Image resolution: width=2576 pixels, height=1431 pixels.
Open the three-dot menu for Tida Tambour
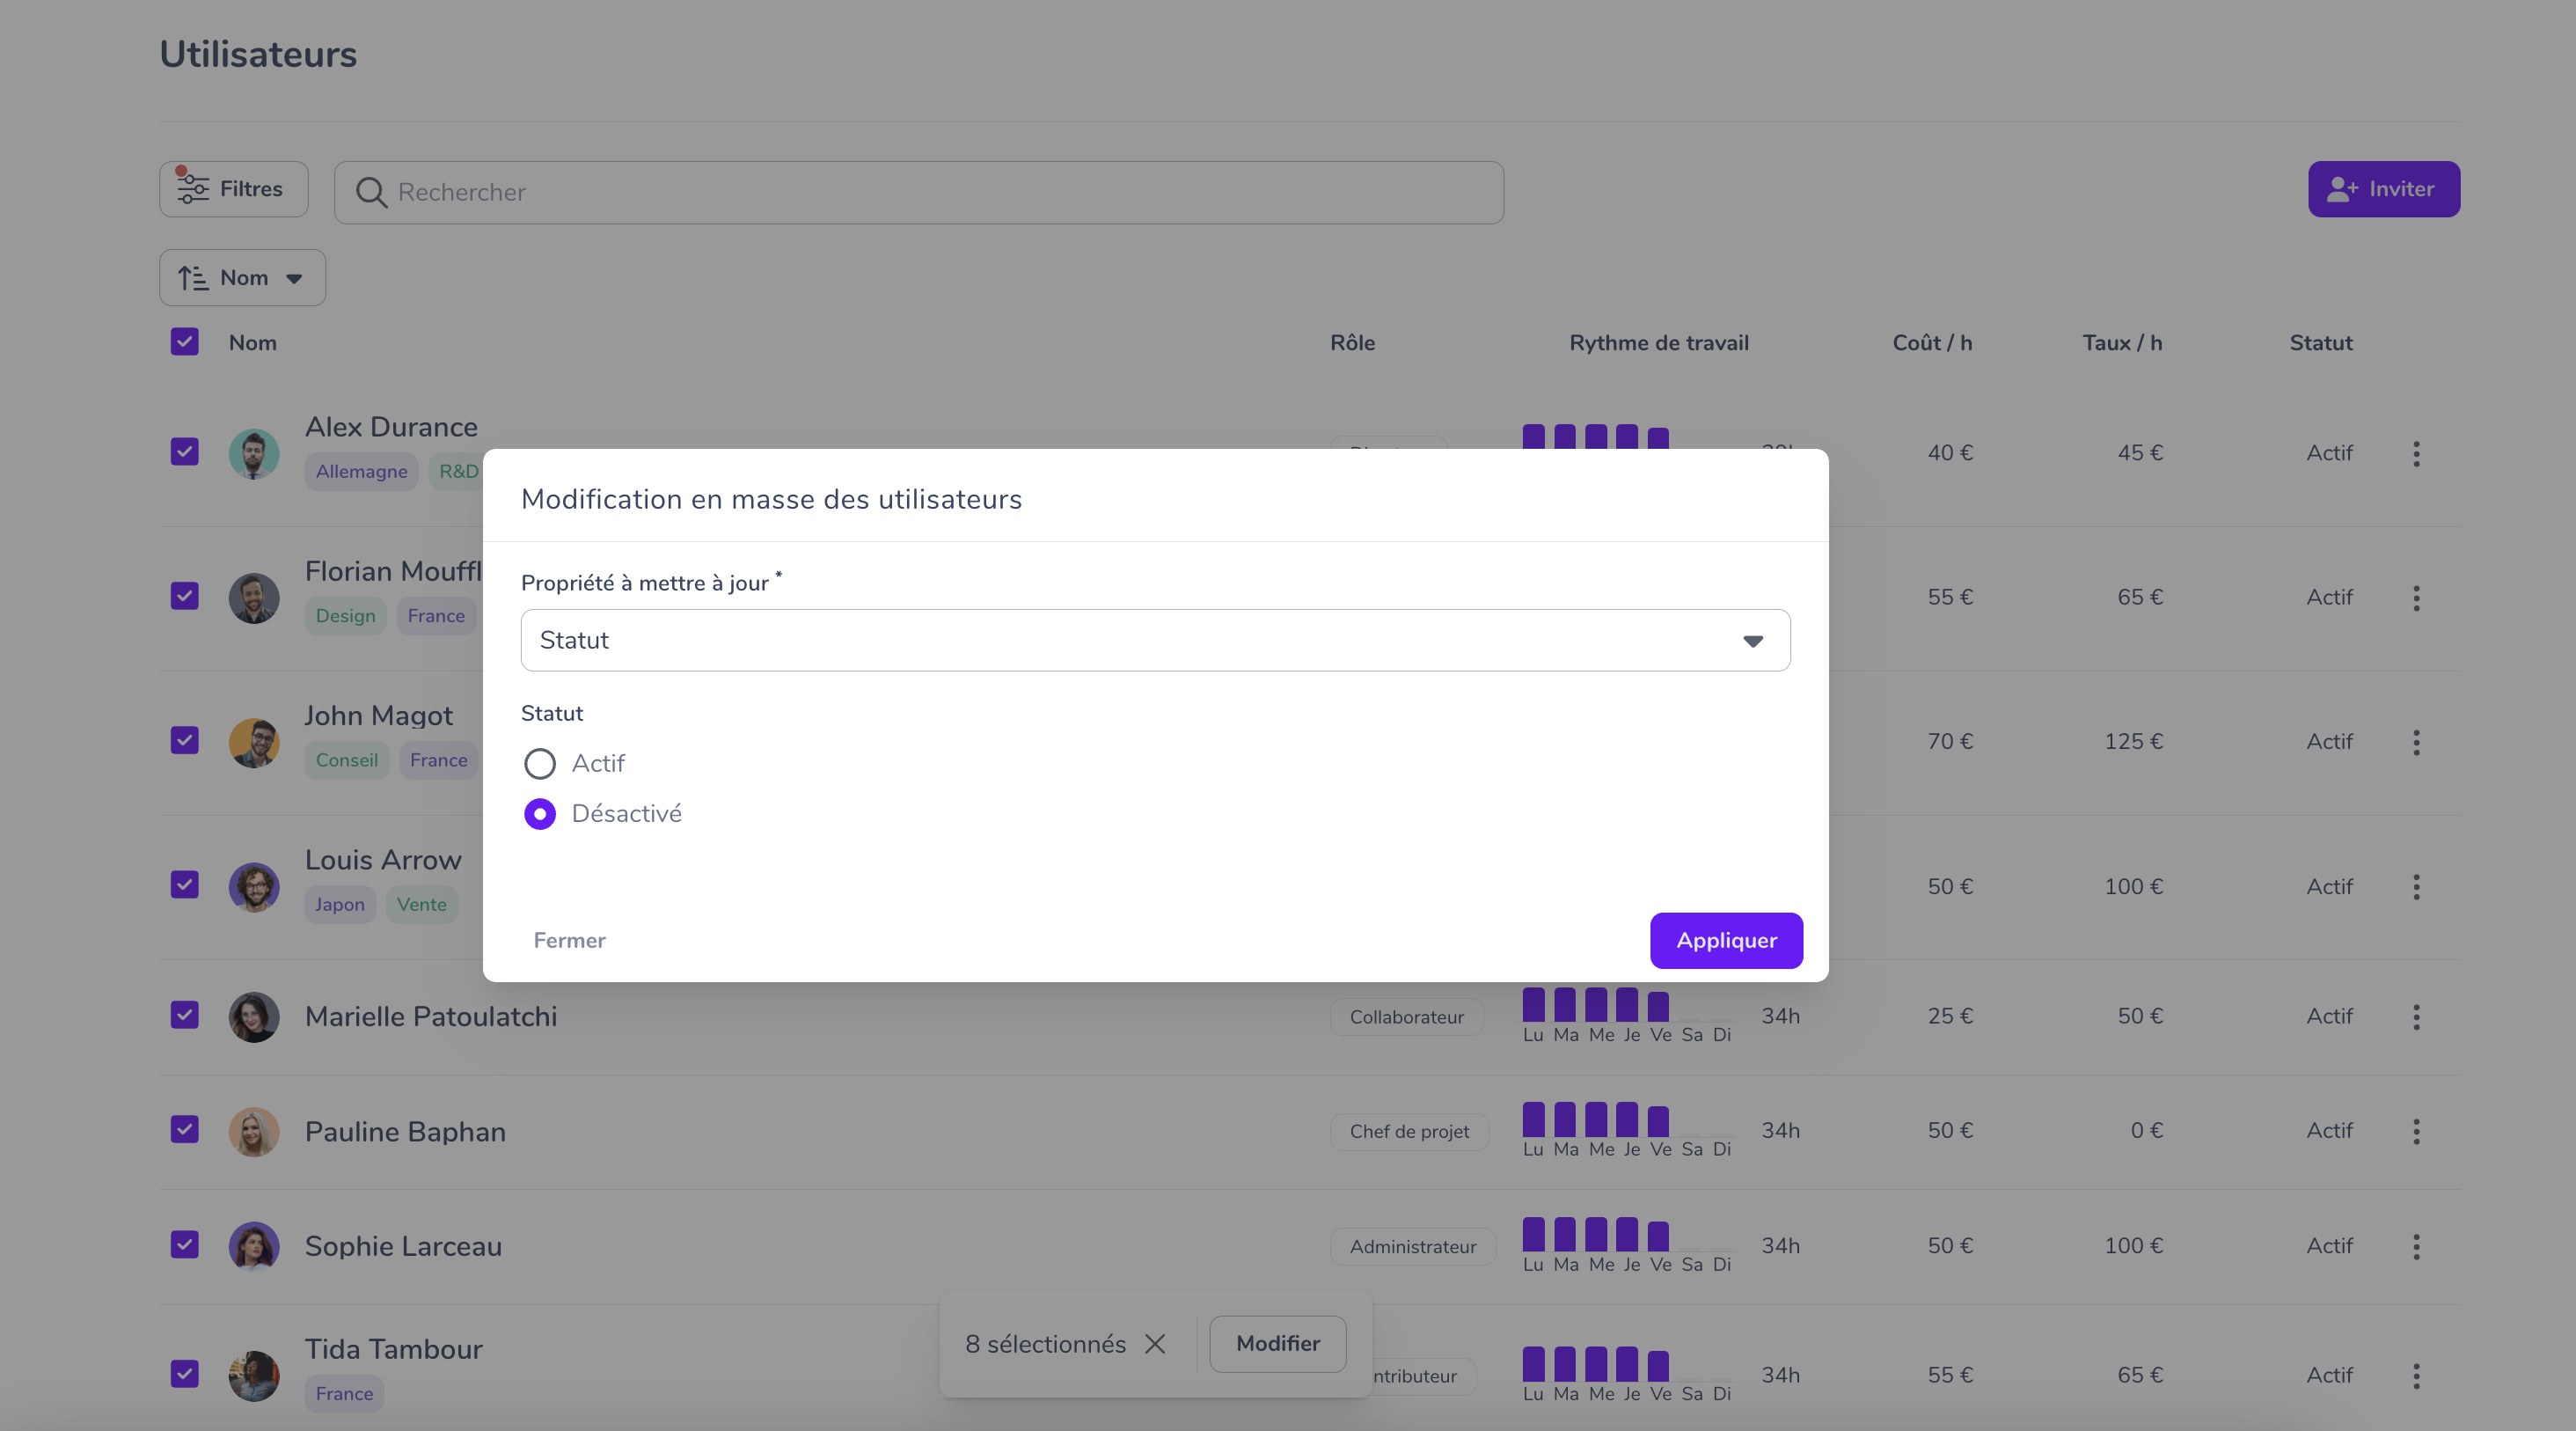(2416, 1375)
